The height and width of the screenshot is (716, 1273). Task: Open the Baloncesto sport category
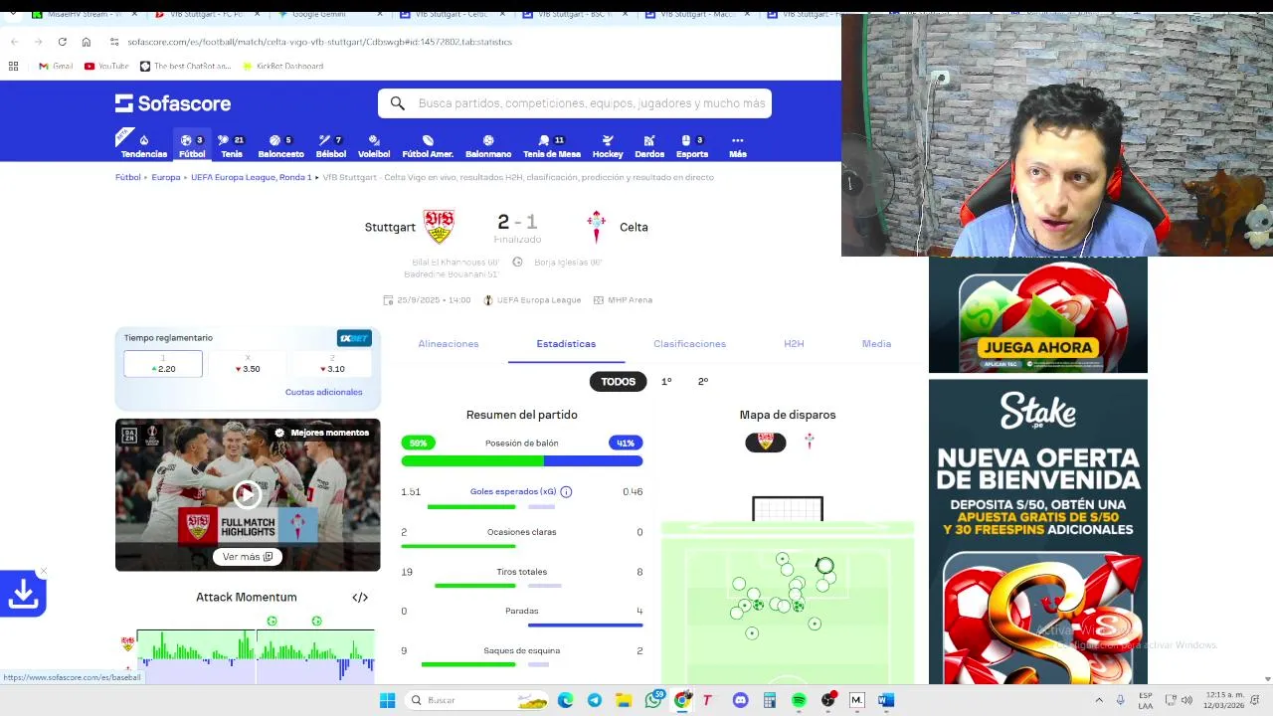[x=280, y=146]
